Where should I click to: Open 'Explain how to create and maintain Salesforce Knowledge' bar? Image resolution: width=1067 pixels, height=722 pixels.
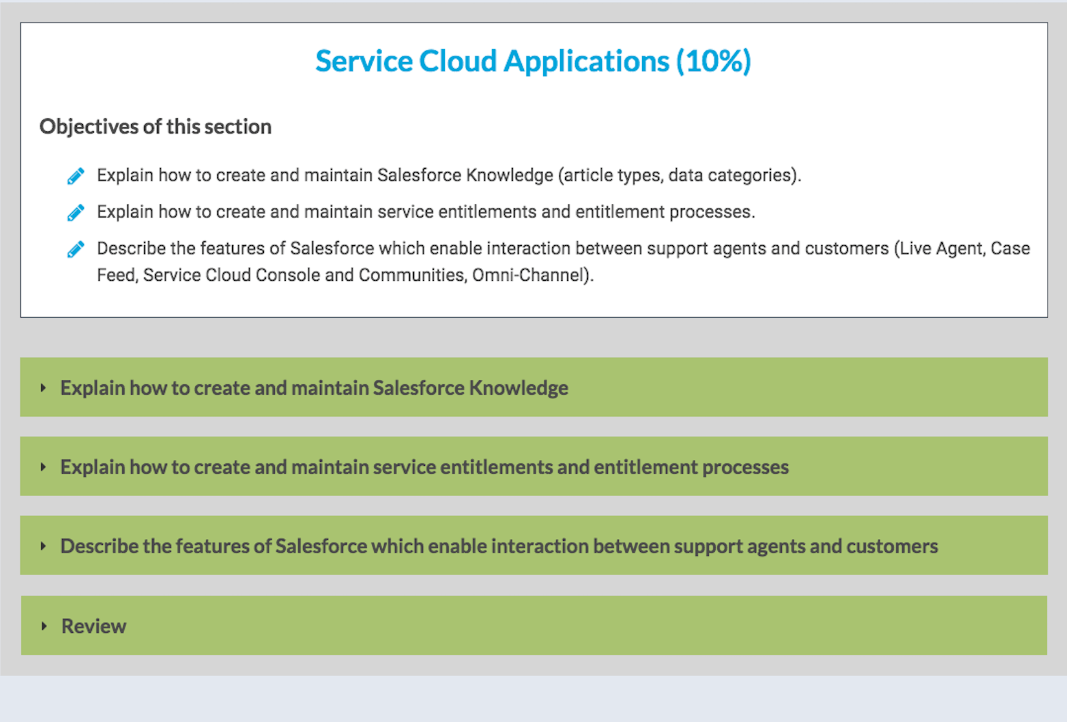coord(533,387)
